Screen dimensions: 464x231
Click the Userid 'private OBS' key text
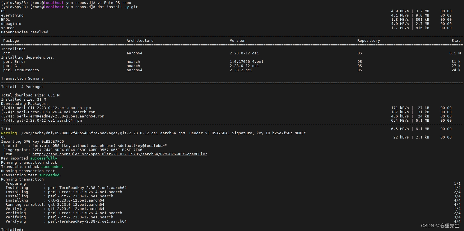[x=100, y=146]
